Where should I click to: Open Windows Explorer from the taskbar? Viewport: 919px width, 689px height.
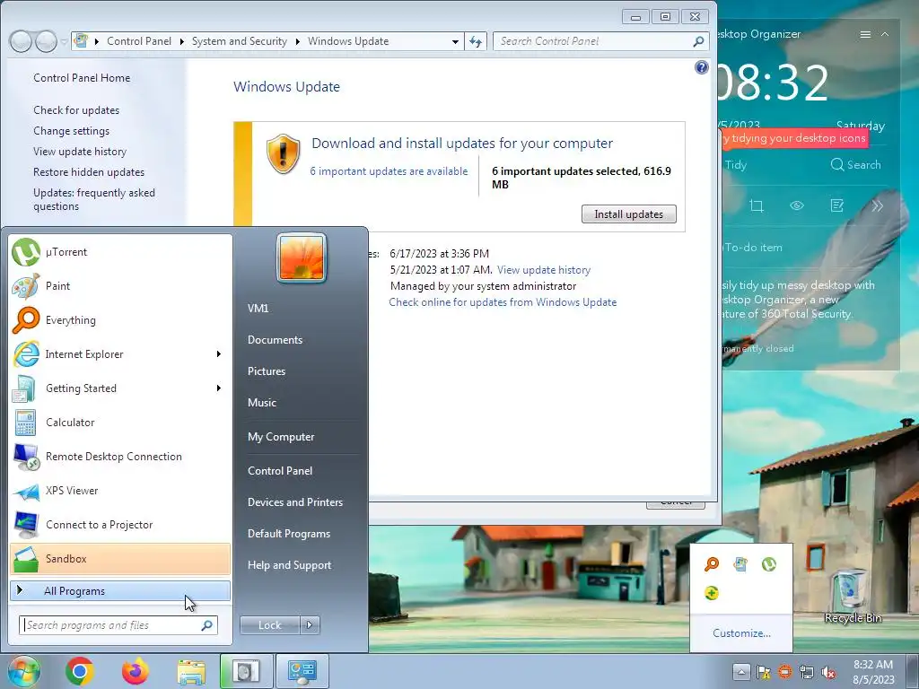[x=191, y=672]
